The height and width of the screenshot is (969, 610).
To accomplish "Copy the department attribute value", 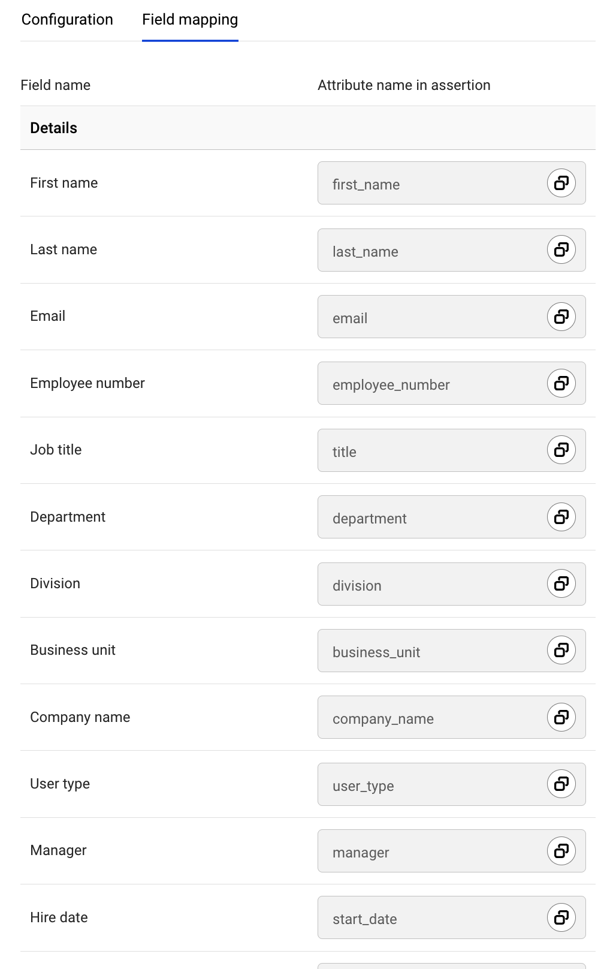I will (x=561, y=517).
